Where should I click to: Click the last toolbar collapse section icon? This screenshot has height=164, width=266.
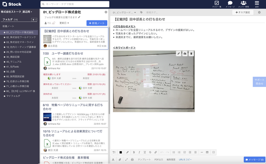point(213,152)
